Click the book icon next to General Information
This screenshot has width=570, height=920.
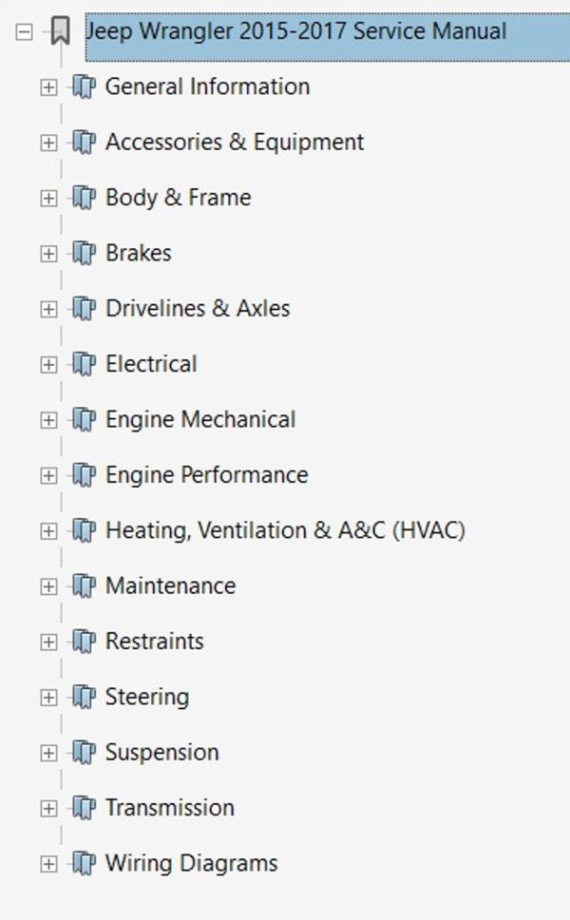(x=84, y=86)
